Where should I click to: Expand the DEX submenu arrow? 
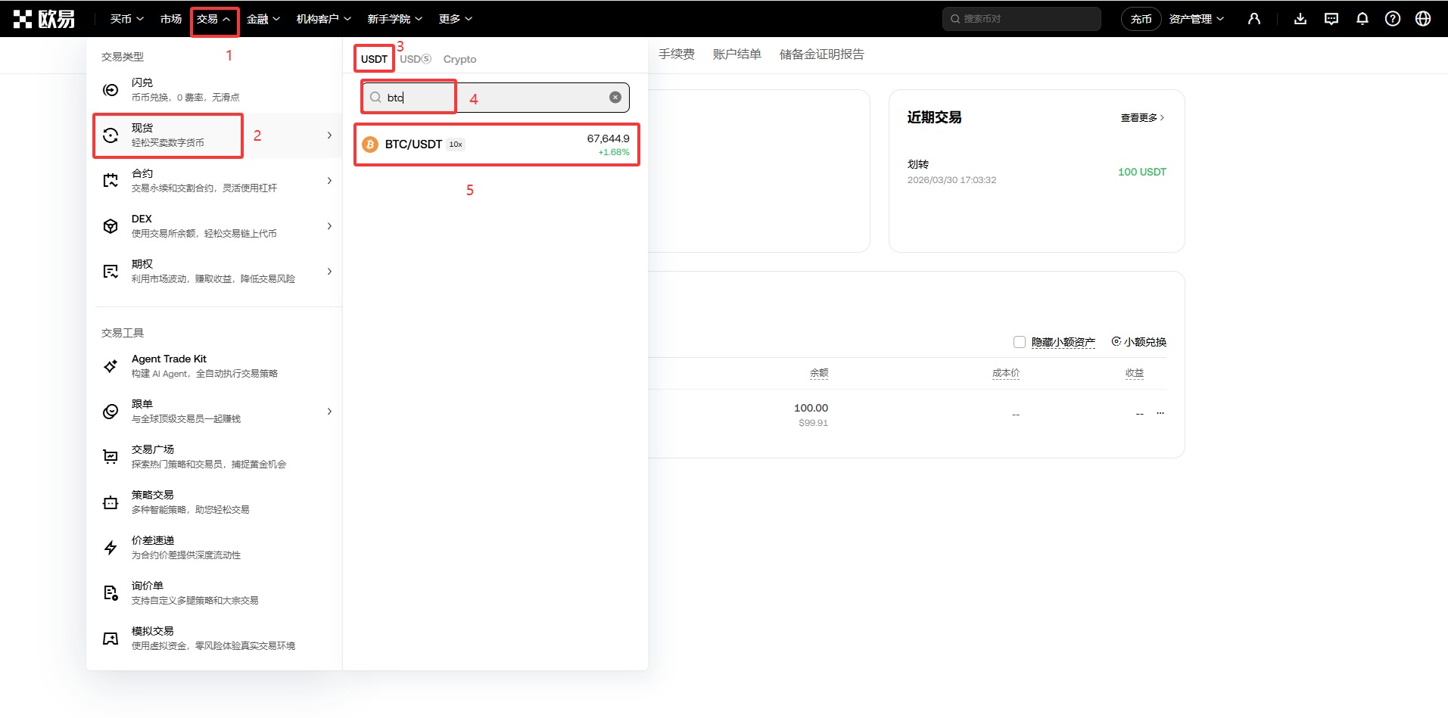[329, 226]
